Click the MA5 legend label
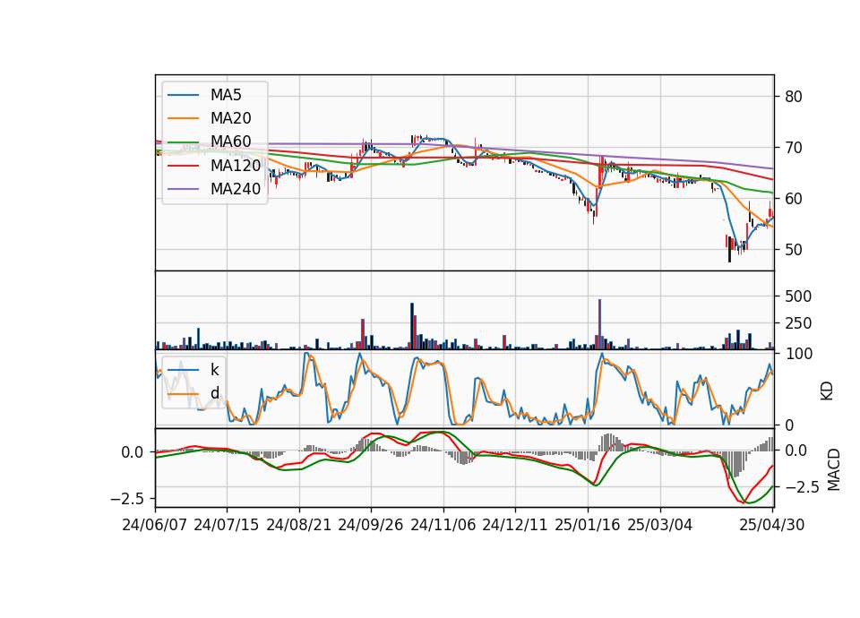Image resolution: width=860 pixels, height=618 pixels. [x=226, y=95]
